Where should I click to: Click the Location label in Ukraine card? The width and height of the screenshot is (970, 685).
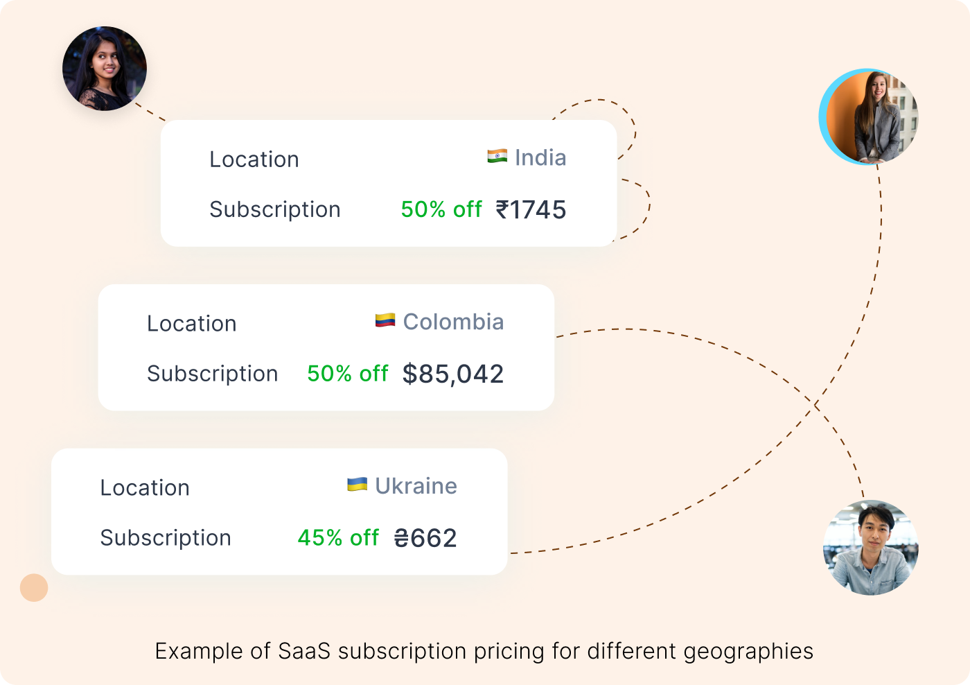tap(145, 488)
